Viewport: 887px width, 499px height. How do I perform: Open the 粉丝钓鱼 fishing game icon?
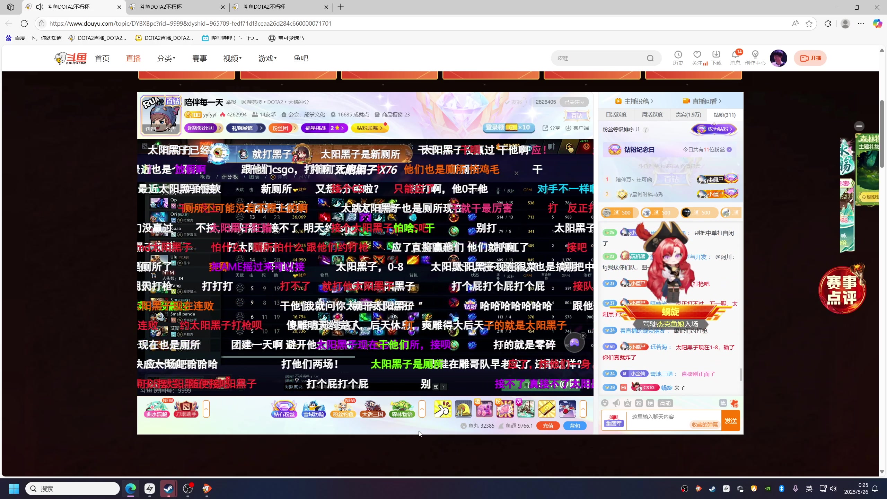click(x=343, y=409)
